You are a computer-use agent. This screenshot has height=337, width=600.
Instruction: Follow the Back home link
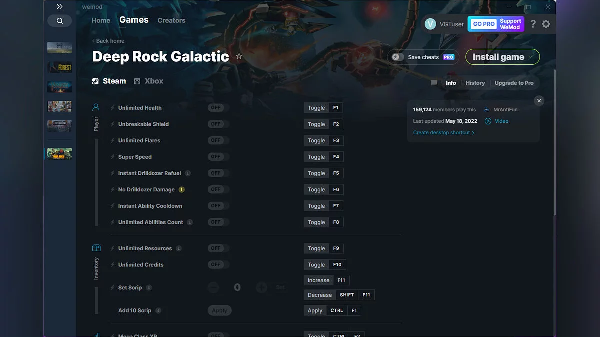coord(108,41)
